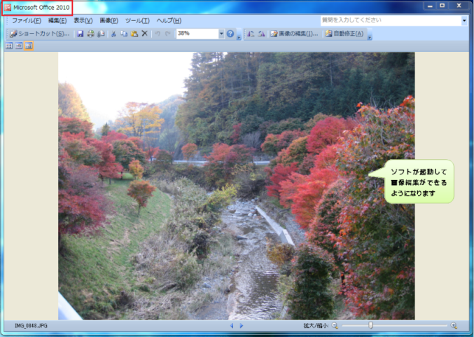
Task: Click the 拡大/縮小 label
Action: (x=316, y=326)
